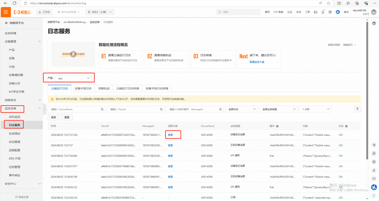The image size is (379, 201).
Task: Click the 搜索 button
Action: 53,117
